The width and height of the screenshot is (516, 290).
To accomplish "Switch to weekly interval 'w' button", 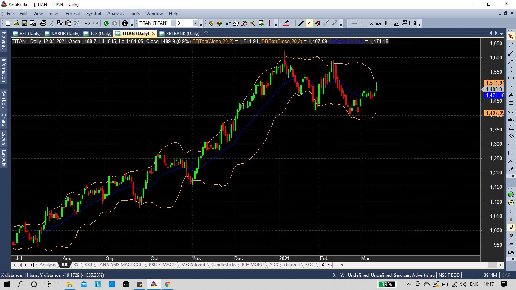I will pos(511,236).
